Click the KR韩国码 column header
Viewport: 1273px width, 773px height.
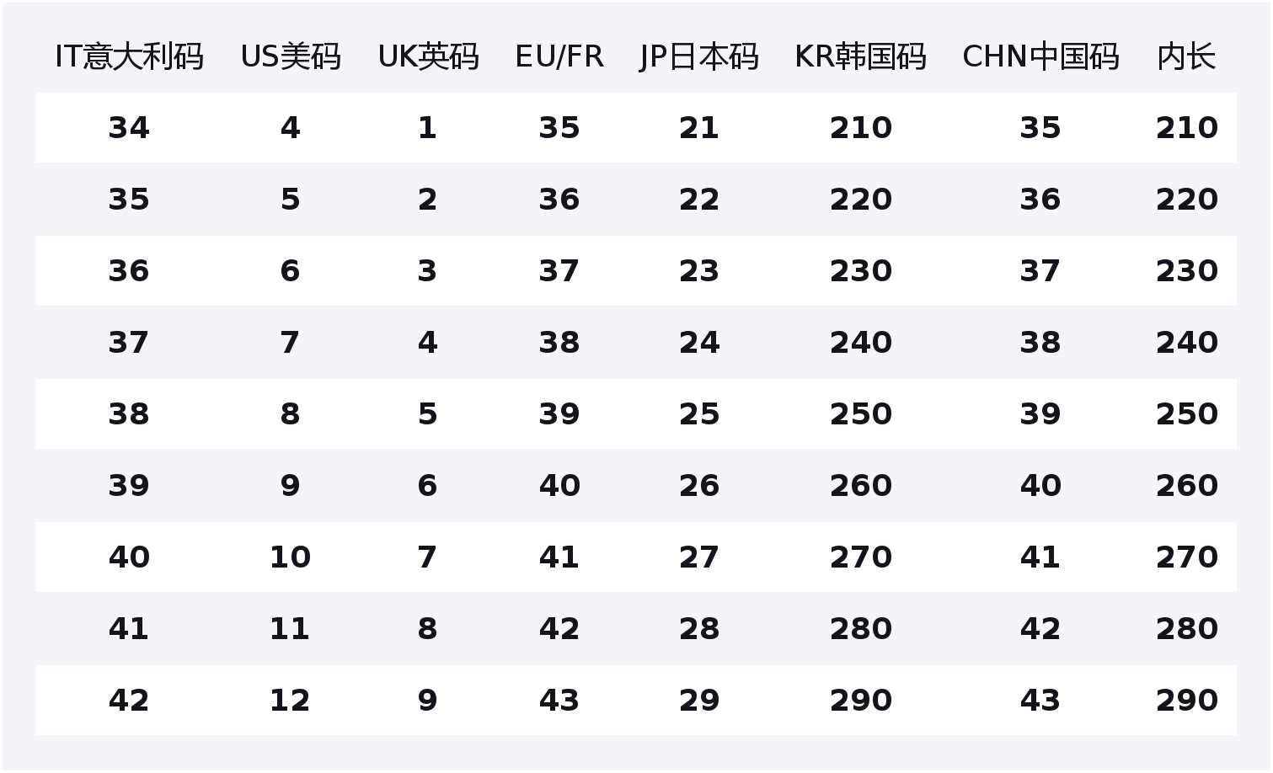click(x=860, y=56)
